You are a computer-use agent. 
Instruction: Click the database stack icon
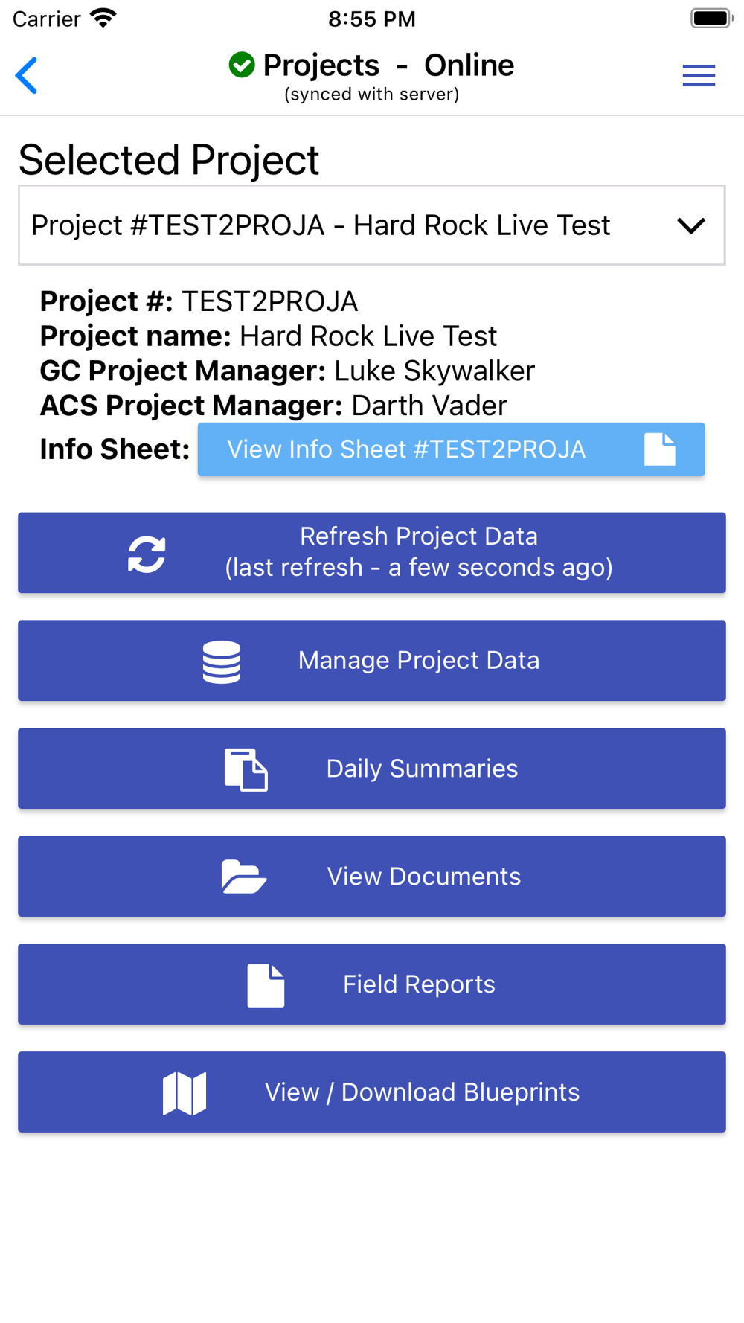pyautogui.click(x=222, y=661)
